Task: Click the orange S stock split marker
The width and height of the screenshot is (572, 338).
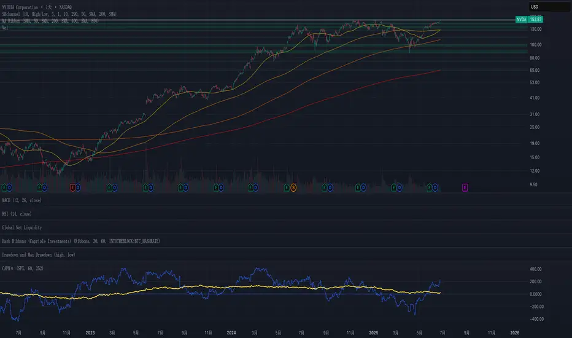Action: coord(293,188)
